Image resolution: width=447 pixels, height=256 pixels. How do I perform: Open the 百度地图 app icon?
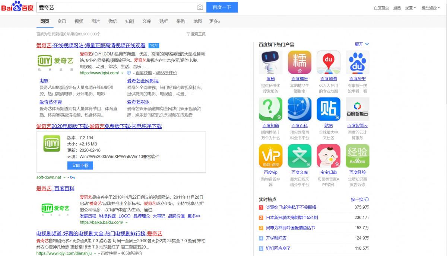329,62
